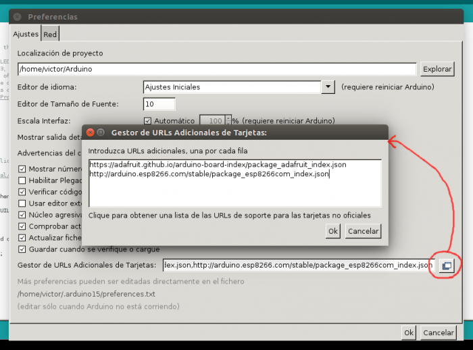
Task: Open the Editor de idioma dropdown arrow
Action: [x=328, y=87]
